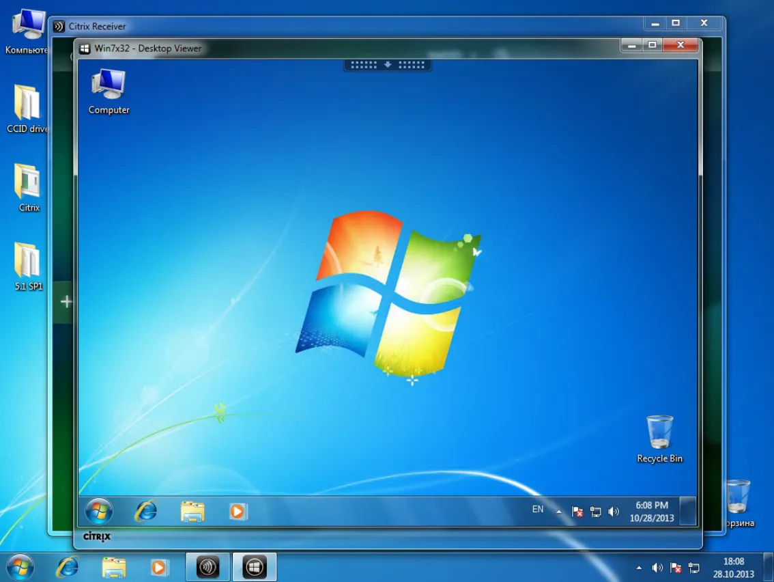774x582 pixels.
Task: Open the host network tray icon
Action: tap(694, 568)
